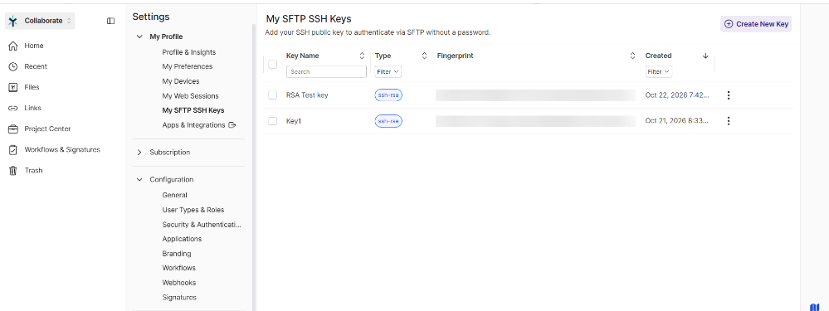Click the settings panel vertical scrollbar
Viewport: 829px width, 311px height.
254,168
